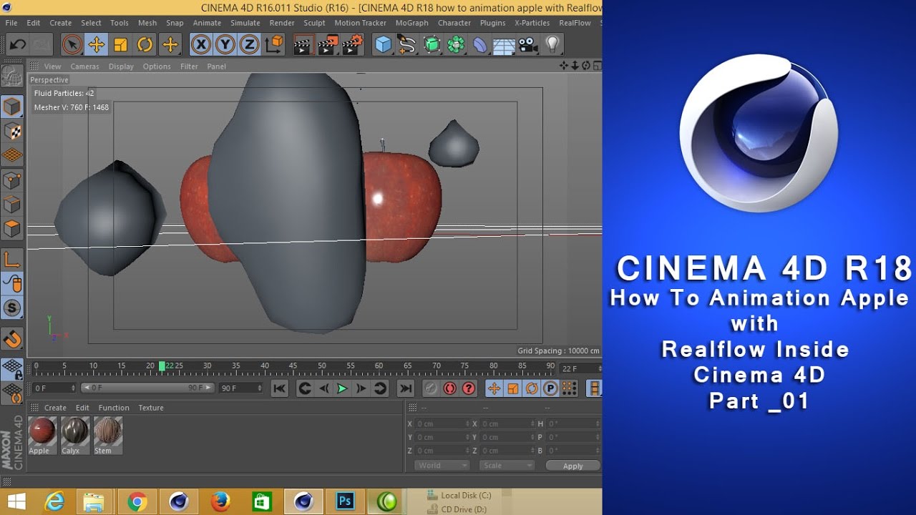The height and width of the screenshot is (515, 916).
Task: Jump to the start of animation
Action: [x=280, y=388]
